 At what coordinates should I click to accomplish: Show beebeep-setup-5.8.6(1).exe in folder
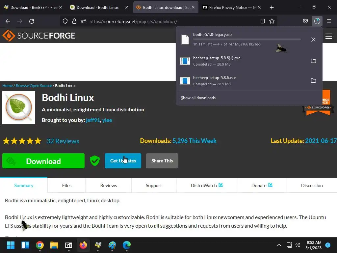click(313, 61)
